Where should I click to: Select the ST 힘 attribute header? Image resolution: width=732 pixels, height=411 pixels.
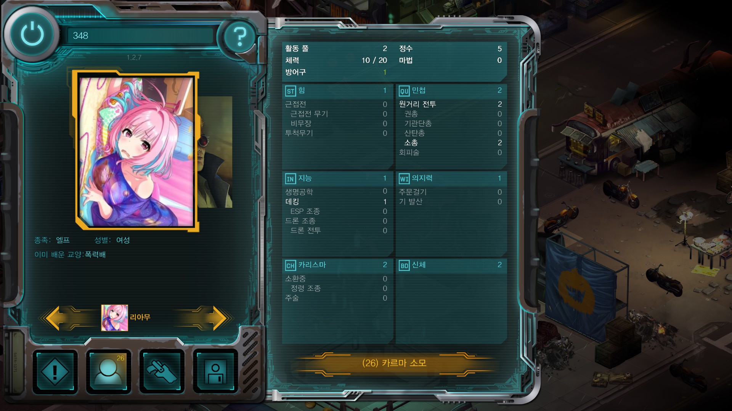(337, 91)
